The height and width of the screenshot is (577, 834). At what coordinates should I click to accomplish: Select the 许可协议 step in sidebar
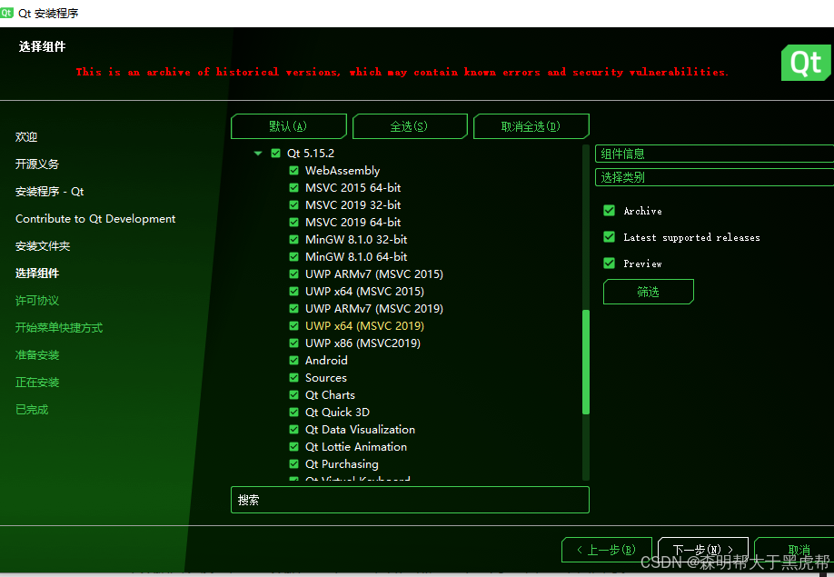(37, 301)
